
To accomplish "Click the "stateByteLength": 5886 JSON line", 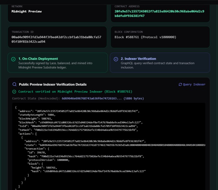I will pyautogui.click(x=37, y=115).
